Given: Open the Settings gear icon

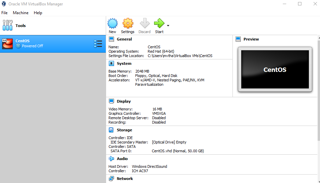Looking at the screenshot, I should click(128, 23).
